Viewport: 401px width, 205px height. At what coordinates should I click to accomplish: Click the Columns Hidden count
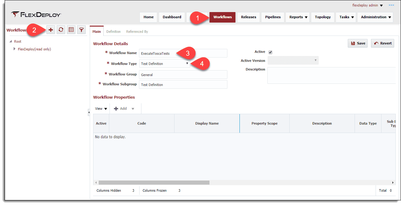[133, 190]
